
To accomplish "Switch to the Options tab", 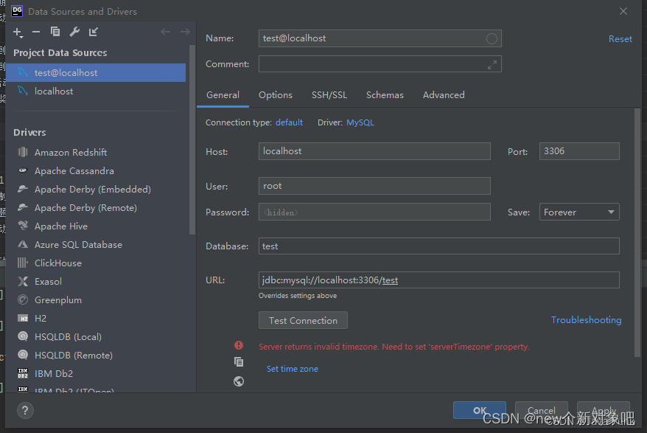I will point(275,95).
